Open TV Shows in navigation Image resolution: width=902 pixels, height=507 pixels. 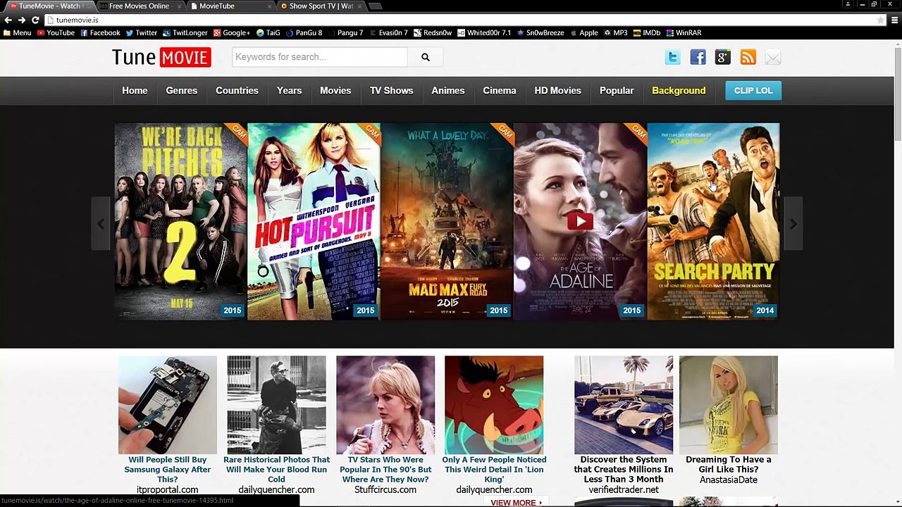(x=391, y=91)
